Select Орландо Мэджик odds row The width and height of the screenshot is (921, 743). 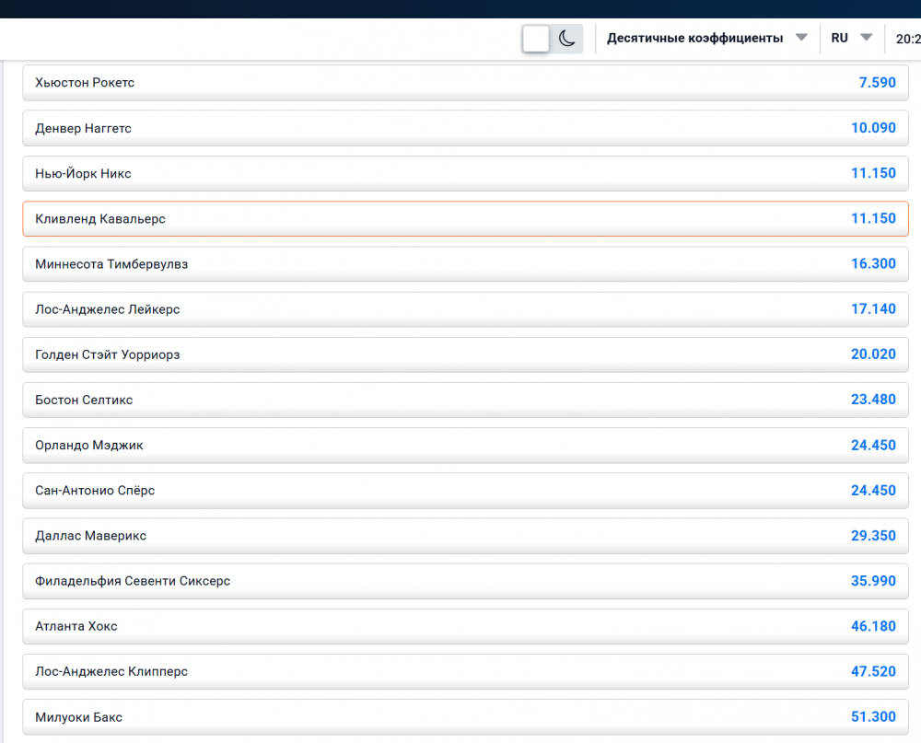465,446
